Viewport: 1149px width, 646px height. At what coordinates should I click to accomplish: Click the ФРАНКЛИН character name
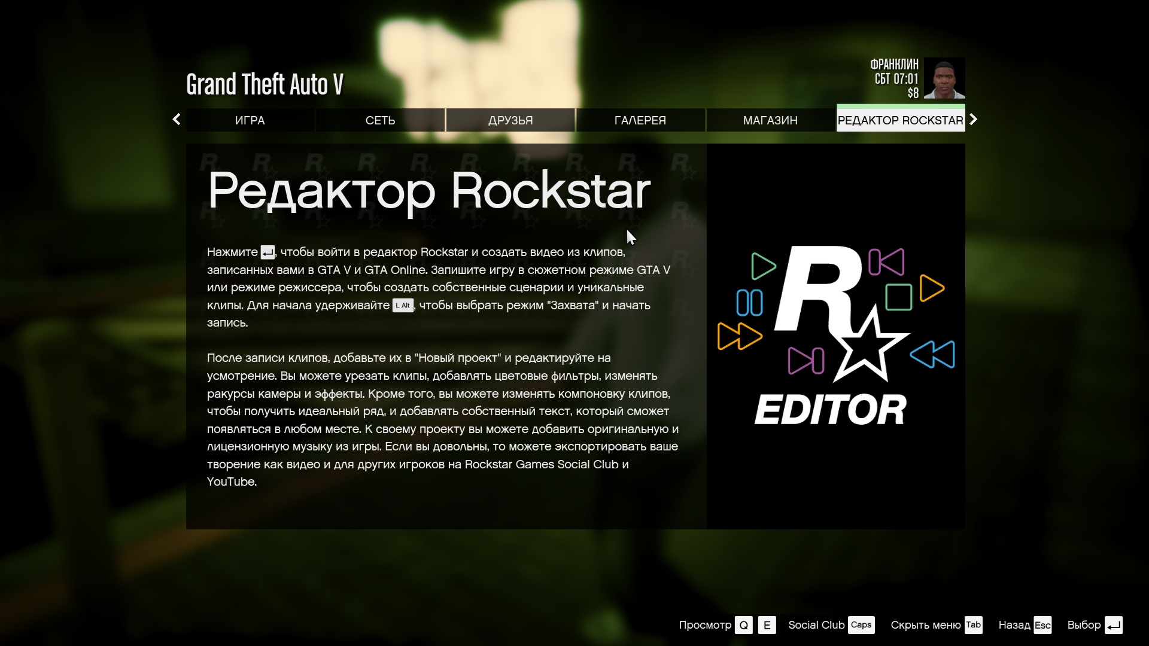pos(894,65)
